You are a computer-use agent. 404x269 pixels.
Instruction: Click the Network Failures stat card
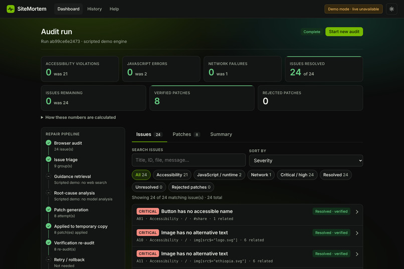pos(243,69)
